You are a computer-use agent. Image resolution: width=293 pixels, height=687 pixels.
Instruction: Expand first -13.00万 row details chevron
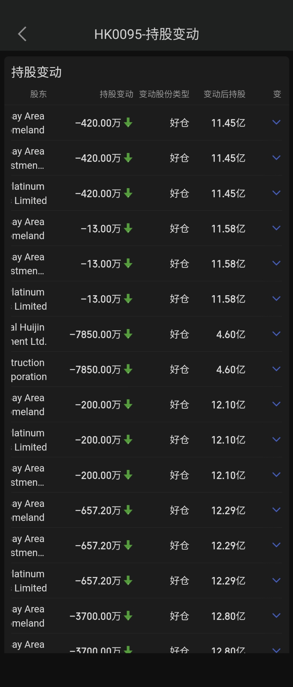click(276, 228)
